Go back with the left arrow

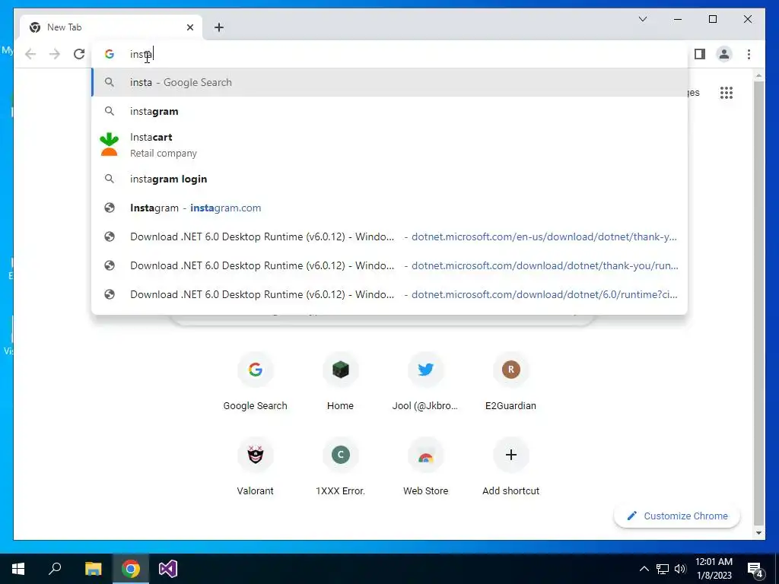pos(30,54)
